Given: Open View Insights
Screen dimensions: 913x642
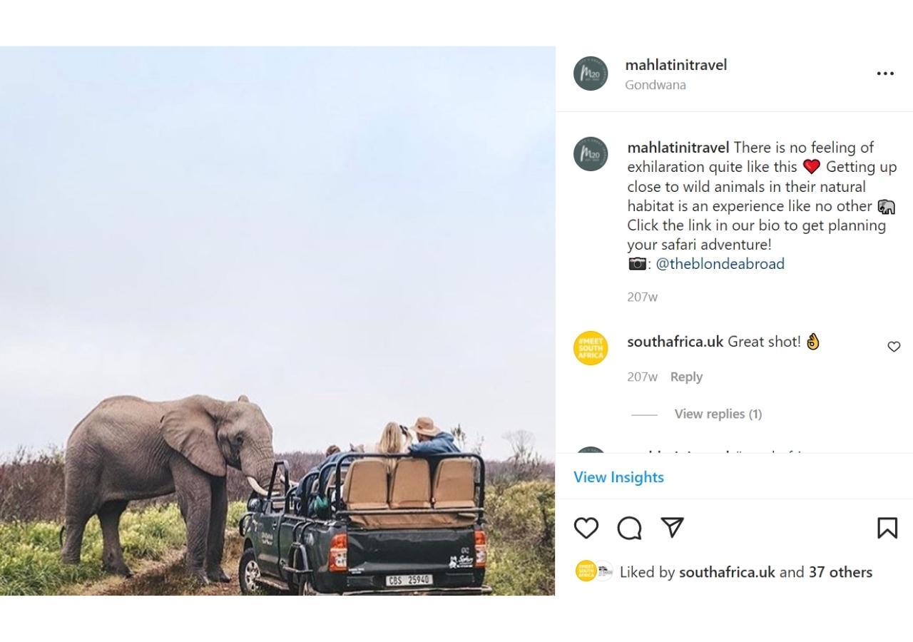Looking at the screenshot, I should [x=618, y=477].
